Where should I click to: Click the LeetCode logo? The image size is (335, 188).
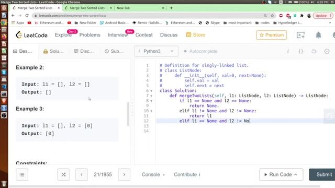click(31, 35)
